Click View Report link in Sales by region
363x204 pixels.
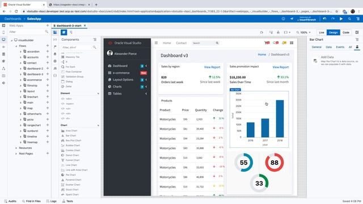tap(212, 67)
